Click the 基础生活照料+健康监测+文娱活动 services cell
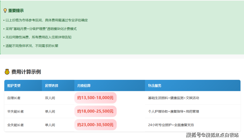The height and width of the screenshot is (140, 244). [173, 98]
